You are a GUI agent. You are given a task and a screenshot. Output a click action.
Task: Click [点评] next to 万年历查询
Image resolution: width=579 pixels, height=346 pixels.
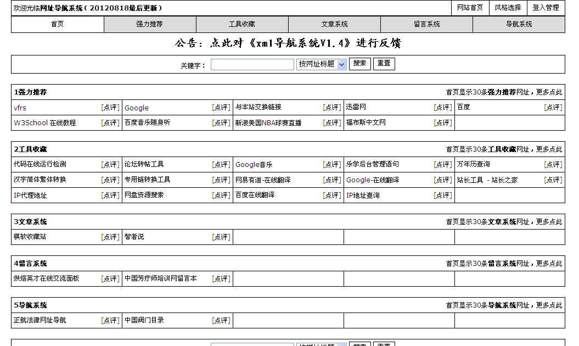(553, 165)
